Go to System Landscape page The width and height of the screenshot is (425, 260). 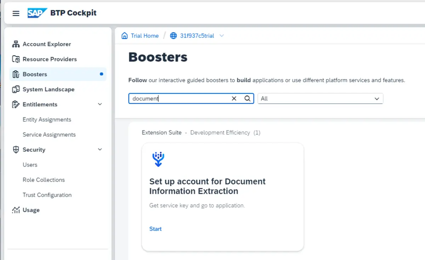click(x=48, y=89)
